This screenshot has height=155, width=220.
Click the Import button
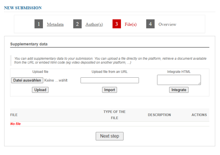coord(109,90)
